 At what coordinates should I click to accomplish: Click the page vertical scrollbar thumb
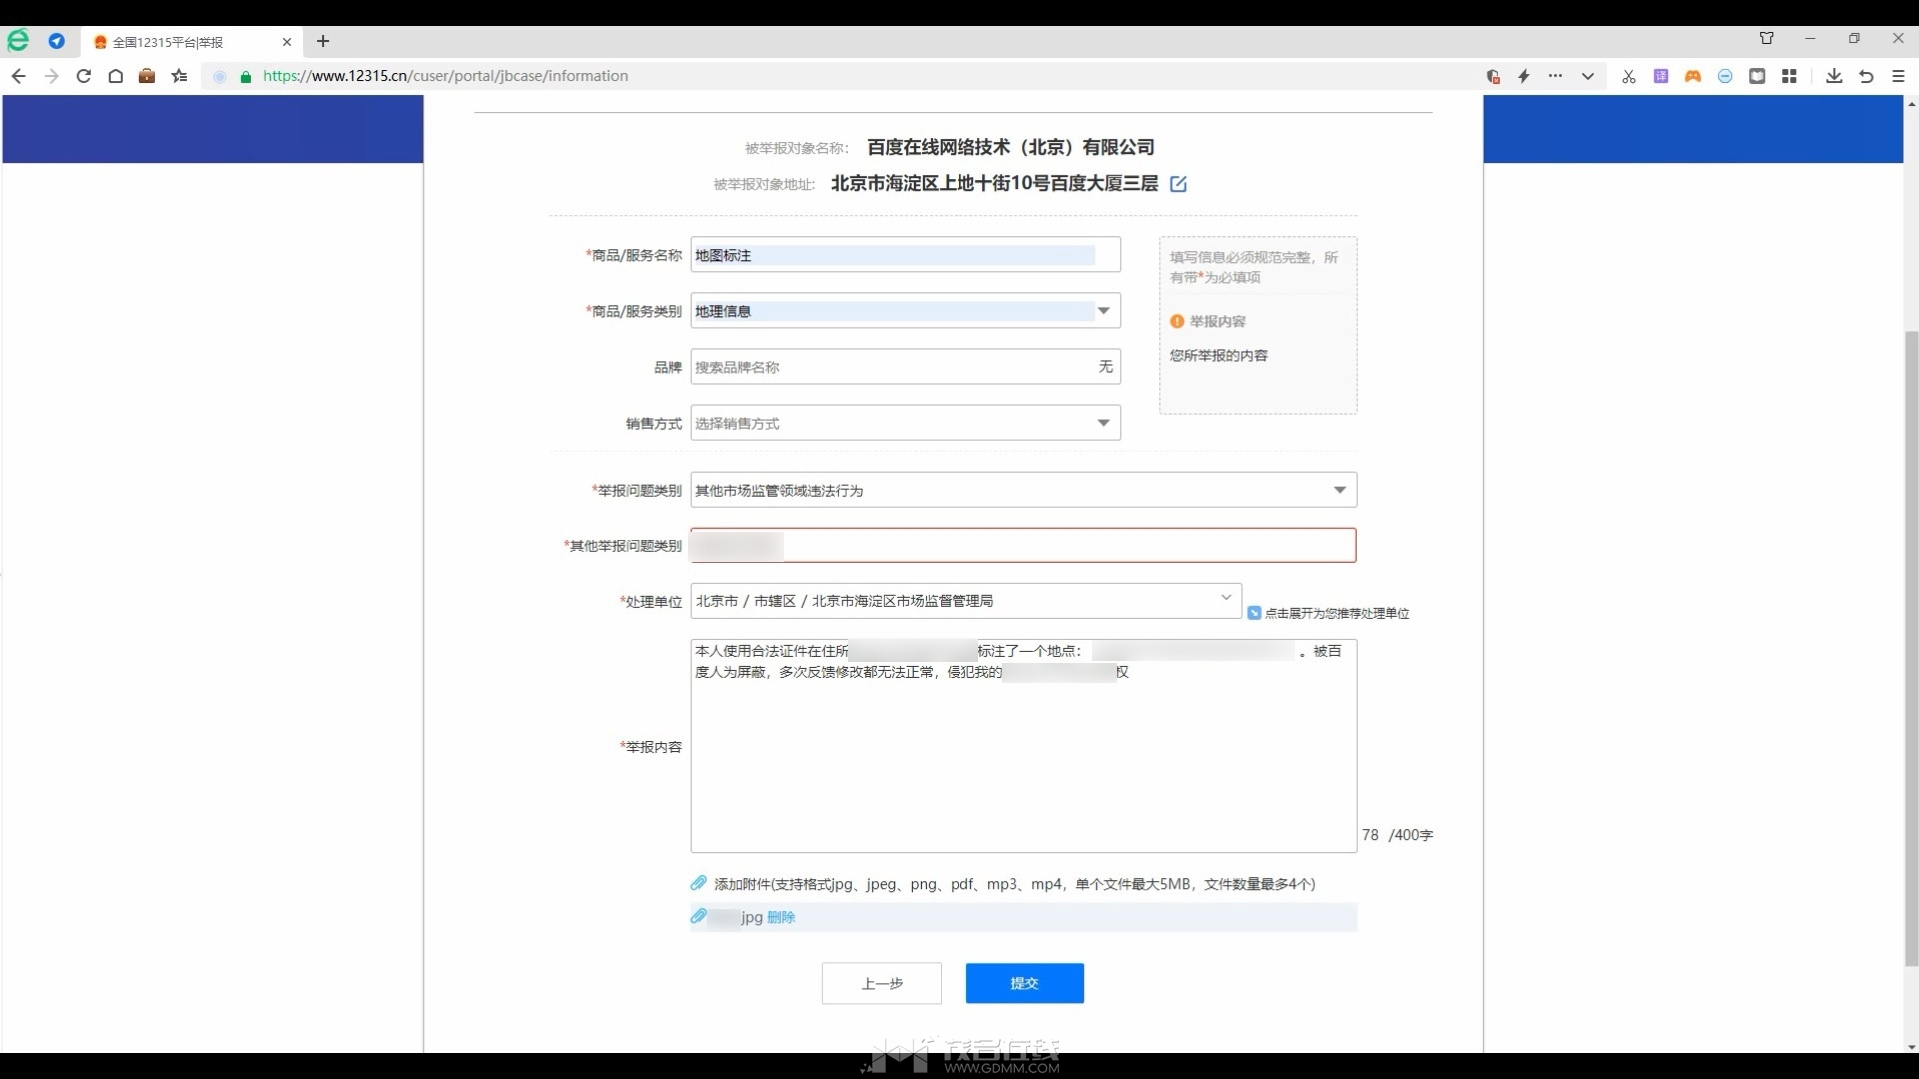[1911, 647]
